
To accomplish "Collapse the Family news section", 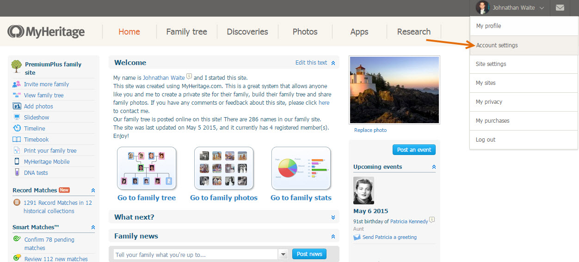I will coord(333,236).
